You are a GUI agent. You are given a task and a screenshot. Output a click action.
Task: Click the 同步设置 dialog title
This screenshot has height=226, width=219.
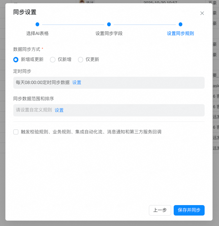[25, 12]
